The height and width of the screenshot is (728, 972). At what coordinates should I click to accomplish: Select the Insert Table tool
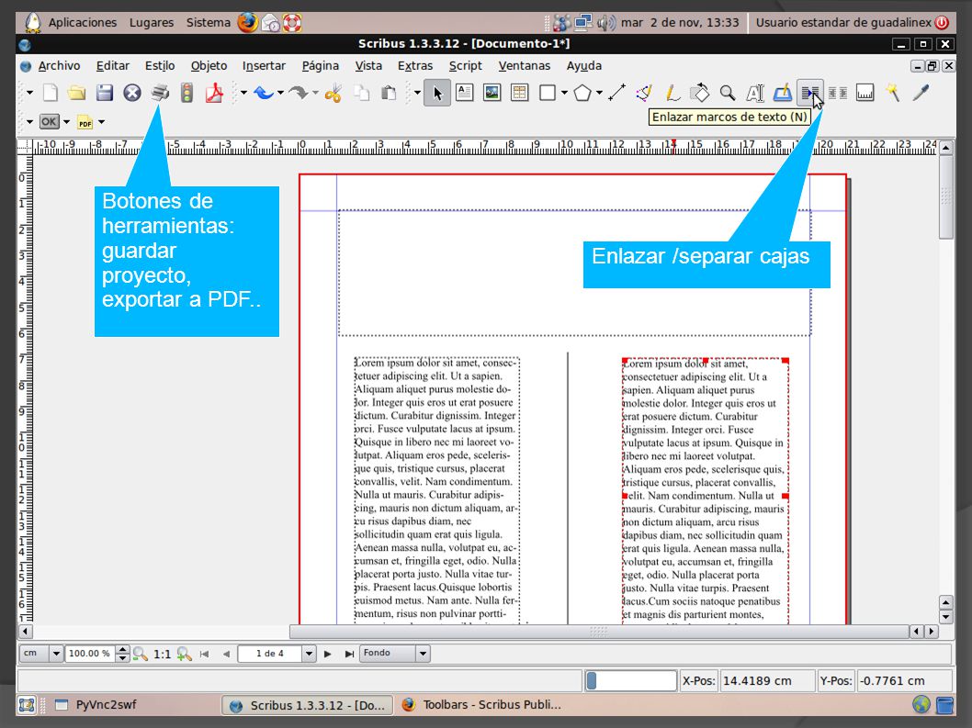[x=519, y=93]
